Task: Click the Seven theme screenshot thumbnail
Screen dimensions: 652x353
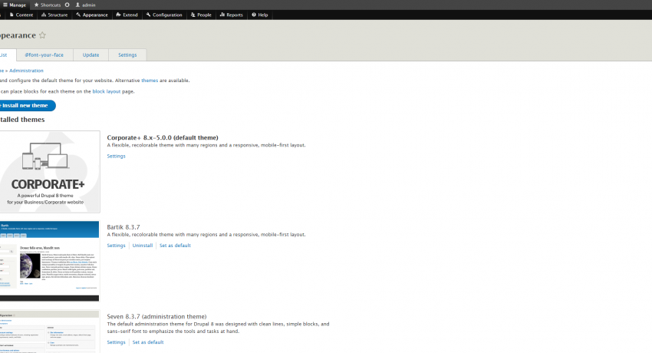Action: click(x=50, y=332)
